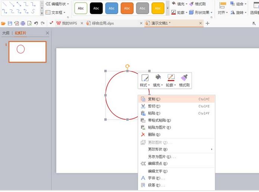Expand the 更改形状 submenu
The height and width of the screenshot is (192, 259).
point(176,149)
